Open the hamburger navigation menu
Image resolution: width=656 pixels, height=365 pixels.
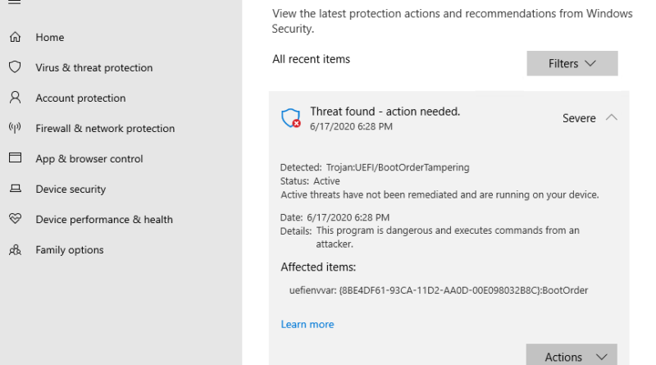(15, 2)
